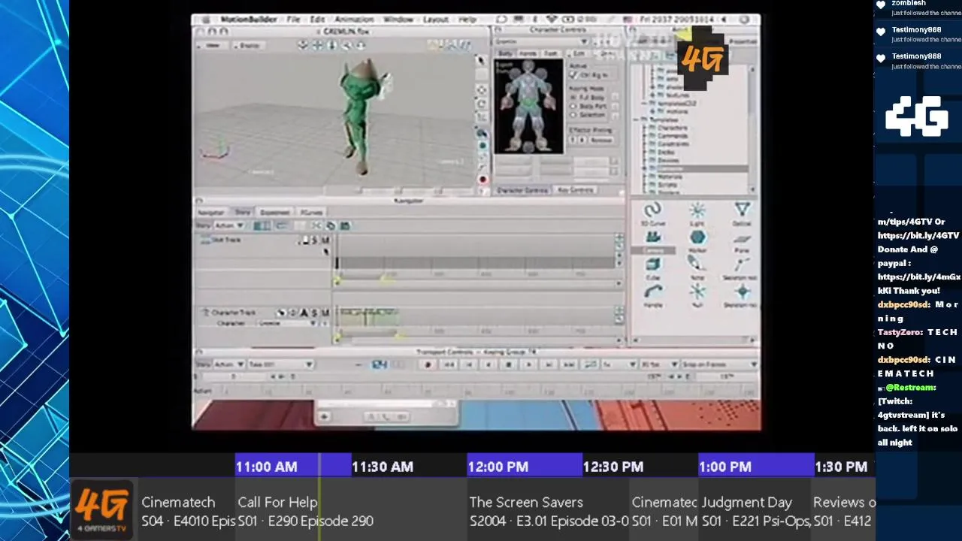Open the Key Controls tab
Screen dimensions: 962x541
576,190
